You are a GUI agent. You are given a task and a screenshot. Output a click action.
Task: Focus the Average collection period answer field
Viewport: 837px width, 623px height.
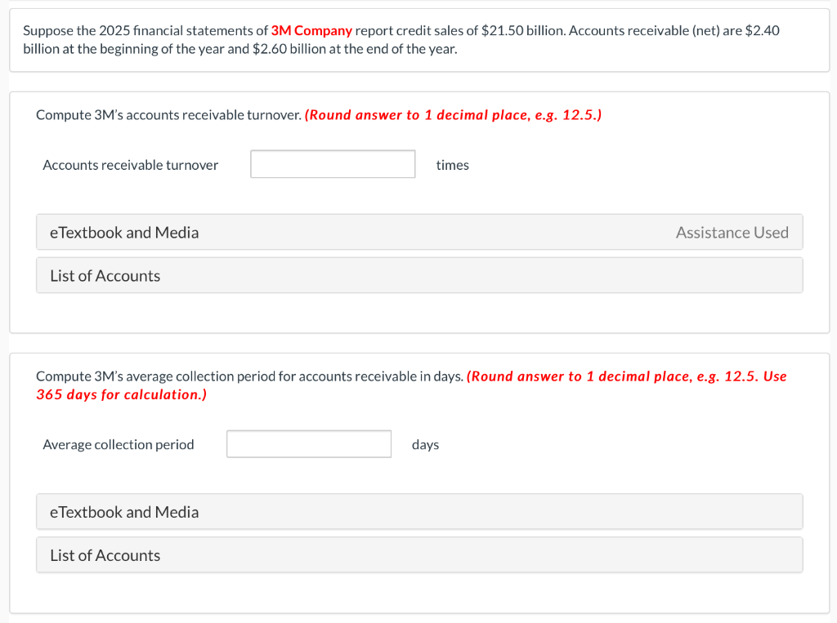308,444
